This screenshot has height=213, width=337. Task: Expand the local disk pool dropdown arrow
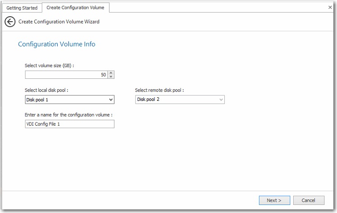(x=111, y=100)
